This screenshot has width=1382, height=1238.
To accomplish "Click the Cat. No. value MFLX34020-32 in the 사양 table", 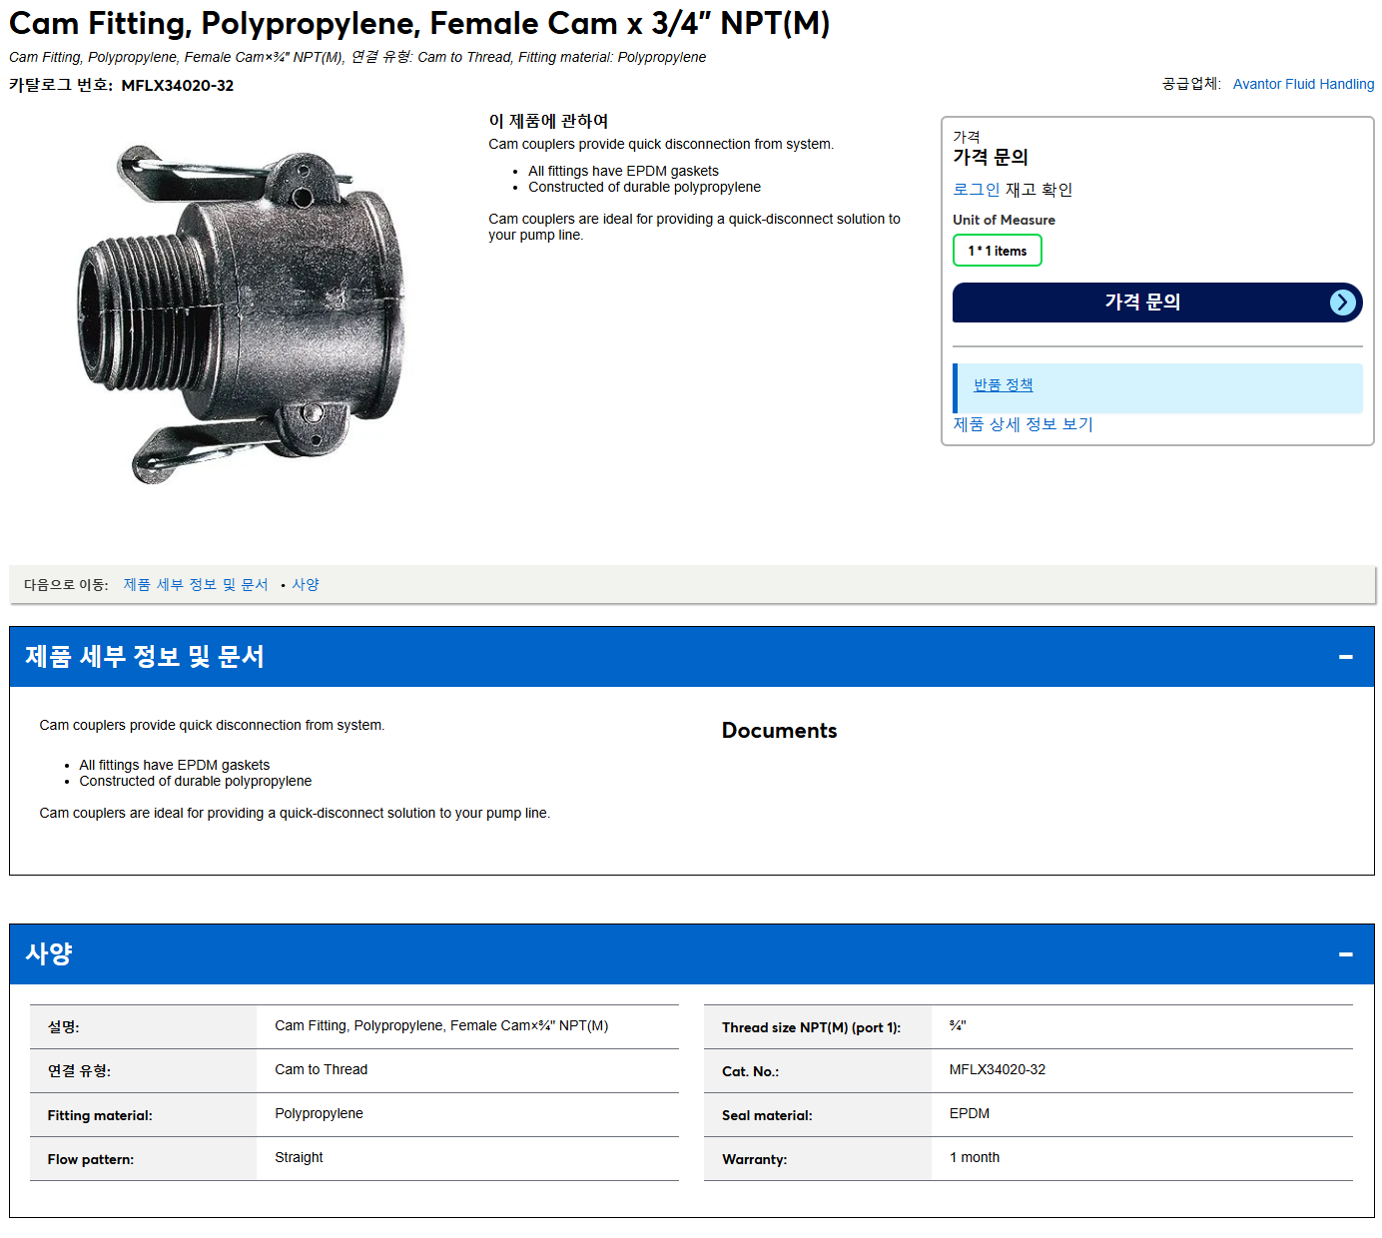I will pyautogui.click(x=997, y=1069).
